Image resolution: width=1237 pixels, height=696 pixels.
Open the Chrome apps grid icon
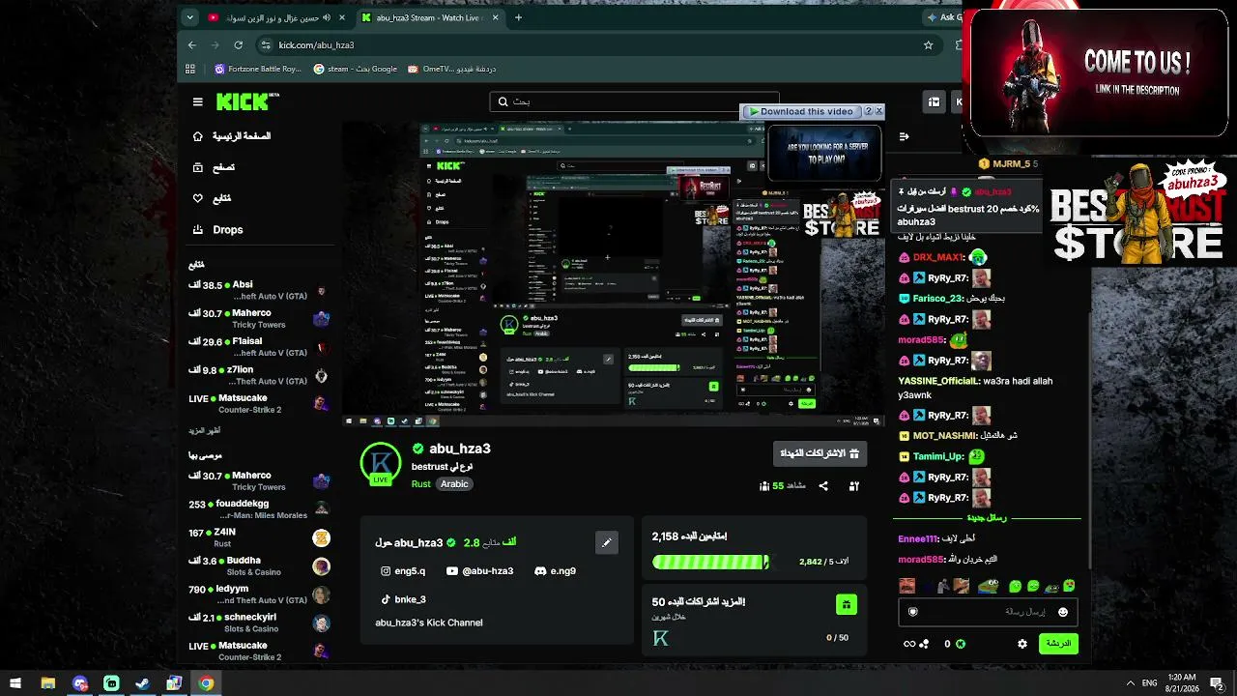[x=190, y=70]
